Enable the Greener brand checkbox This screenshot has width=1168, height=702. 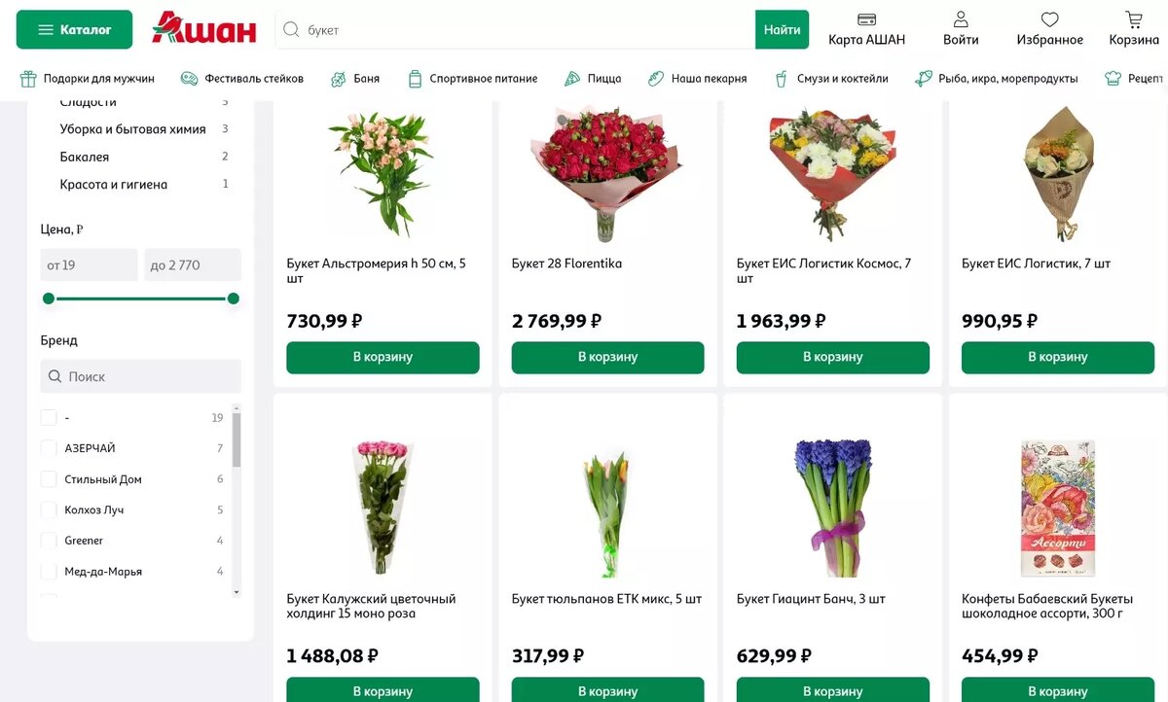pos(49,540)
